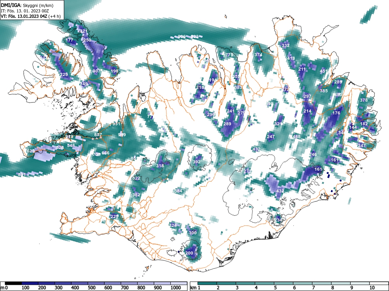Viewport: 389px width, 291px height.
Task: Click the offshore map value 801
Action: 22,175
